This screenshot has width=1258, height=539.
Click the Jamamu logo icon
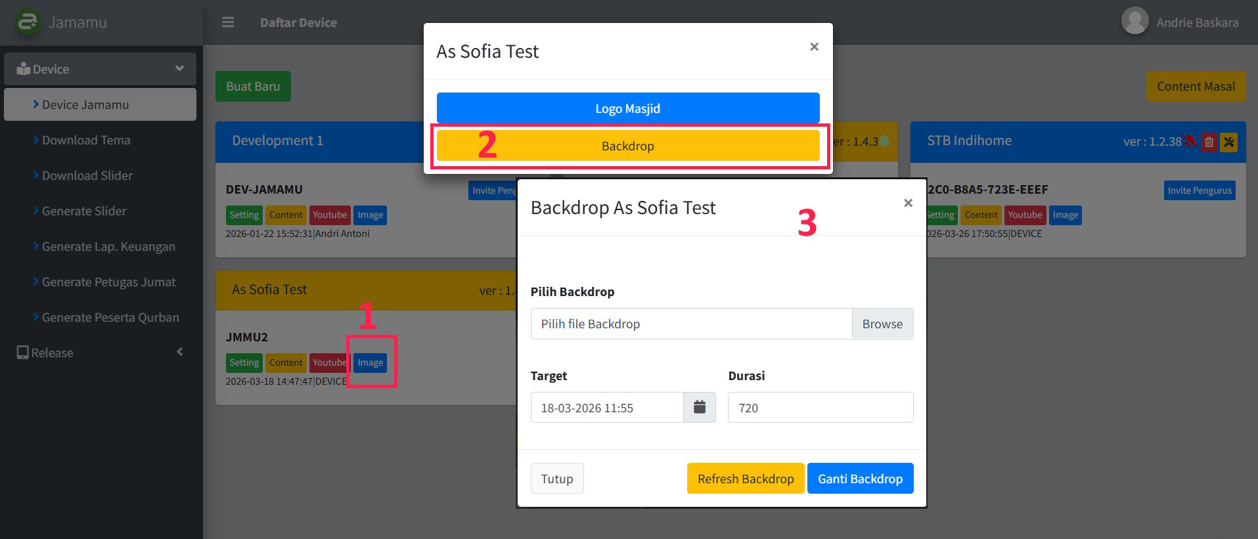[x=28, y=22]
